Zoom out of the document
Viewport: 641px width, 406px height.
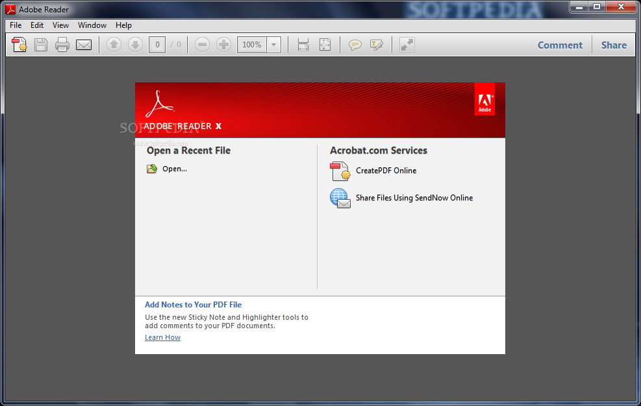[x=202, y=44]
